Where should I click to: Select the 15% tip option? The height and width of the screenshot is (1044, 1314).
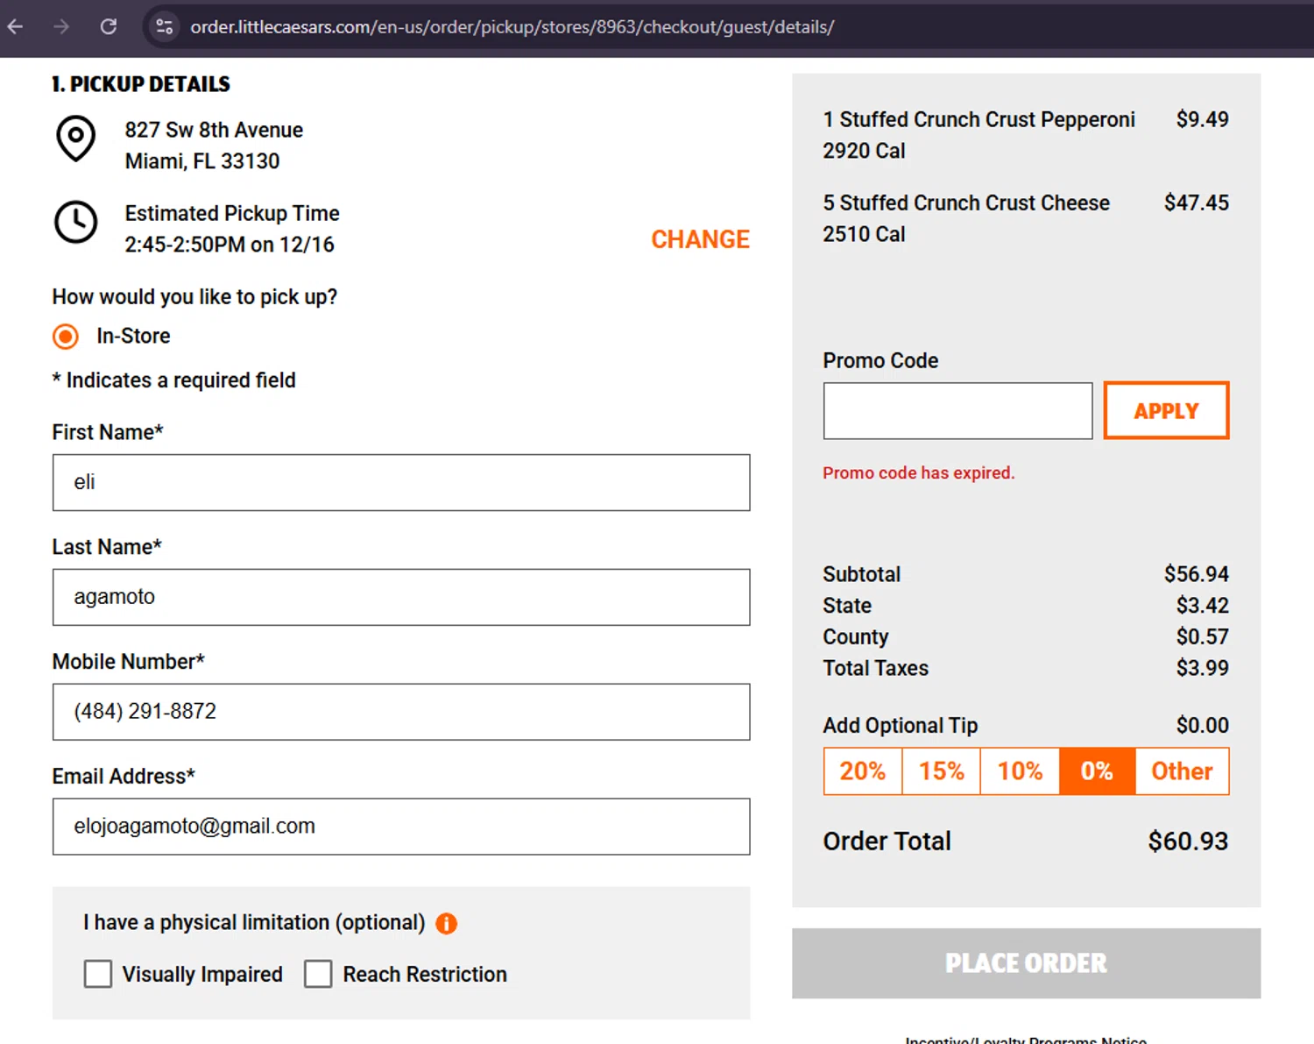(942, 771)
